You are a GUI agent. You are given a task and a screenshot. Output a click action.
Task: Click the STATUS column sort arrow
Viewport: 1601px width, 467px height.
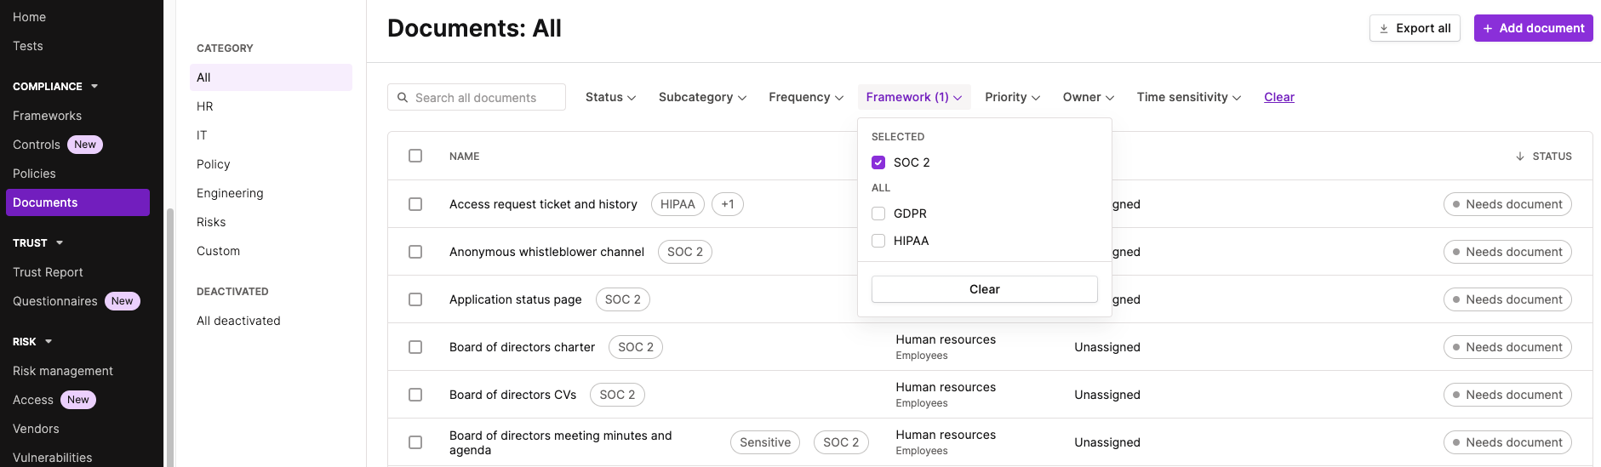coord(1520,157)
